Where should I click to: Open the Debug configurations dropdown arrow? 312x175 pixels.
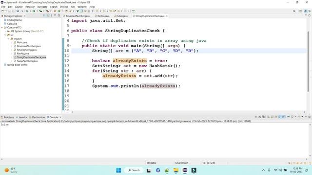click(30, 11)
